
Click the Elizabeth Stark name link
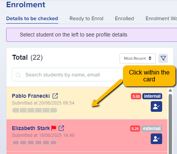(31, 128)
